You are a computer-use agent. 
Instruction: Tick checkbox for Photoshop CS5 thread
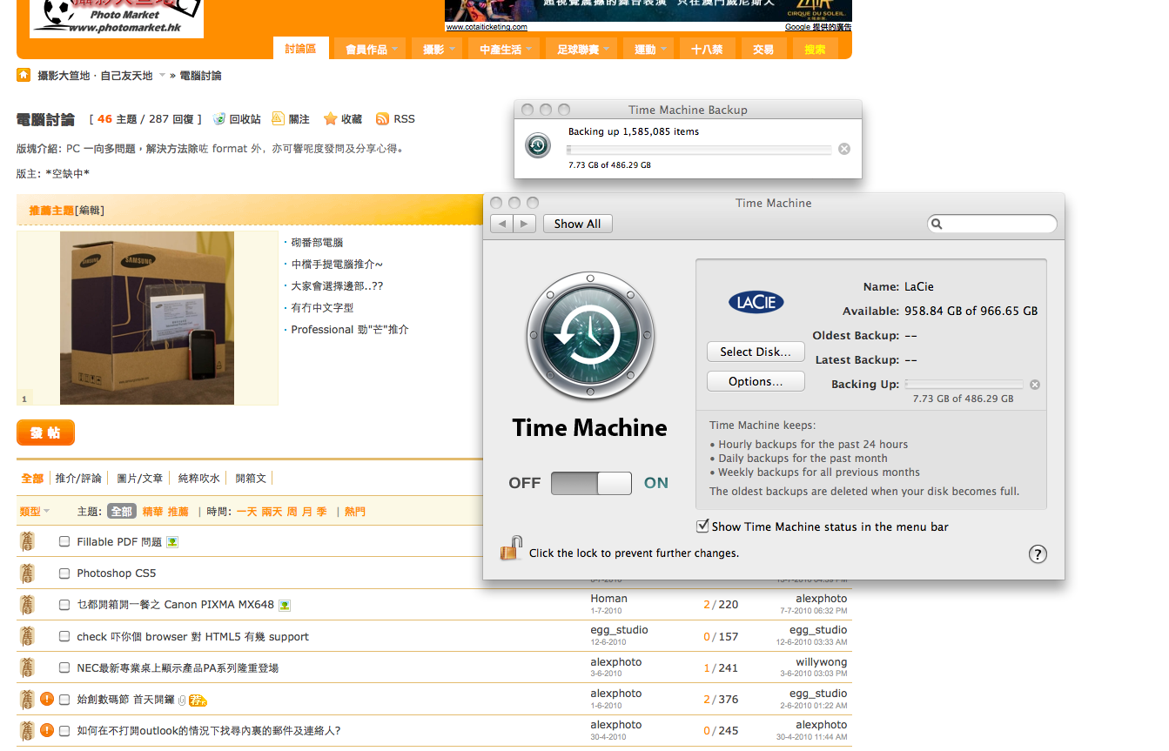tap(64, 573)
